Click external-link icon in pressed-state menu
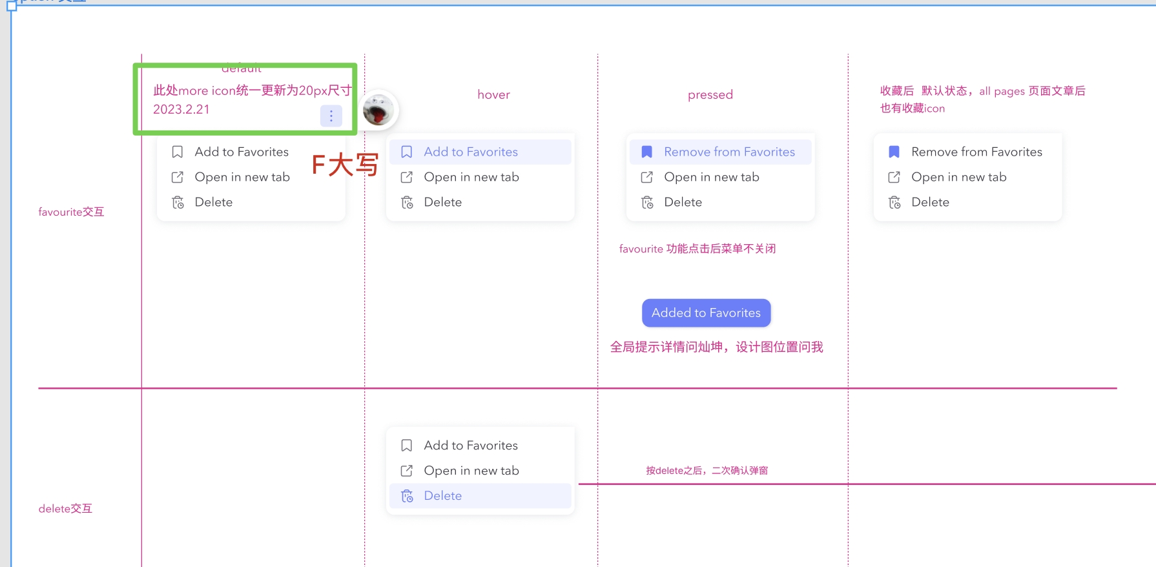Viewport: 1156px width, 567px height. point(647,177)
